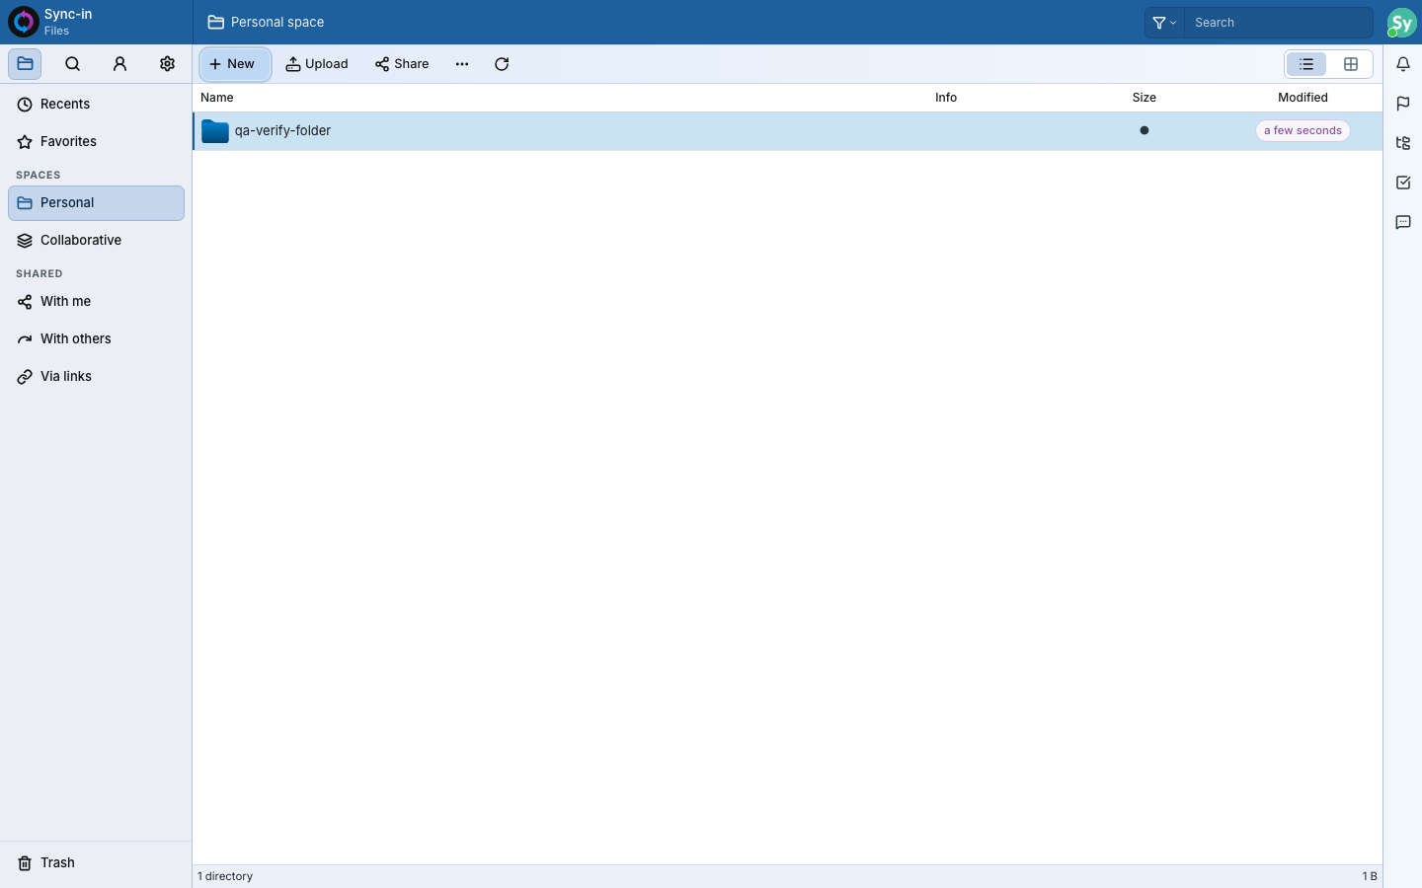Open Shared With me
The image size is (1422, 888).
(96, 302)
